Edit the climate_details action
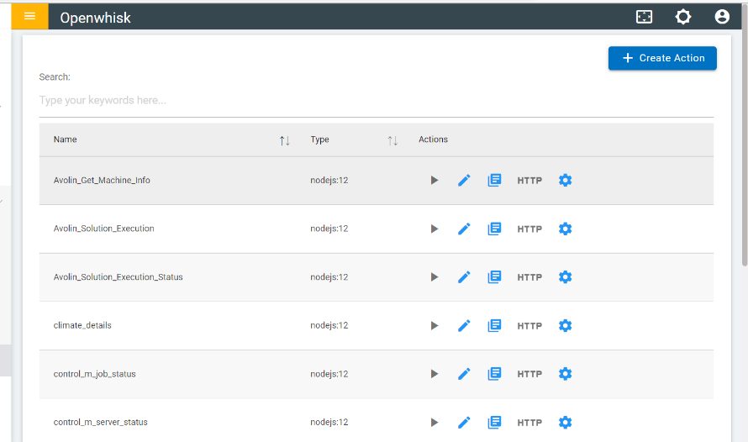 tap(464, 325)
